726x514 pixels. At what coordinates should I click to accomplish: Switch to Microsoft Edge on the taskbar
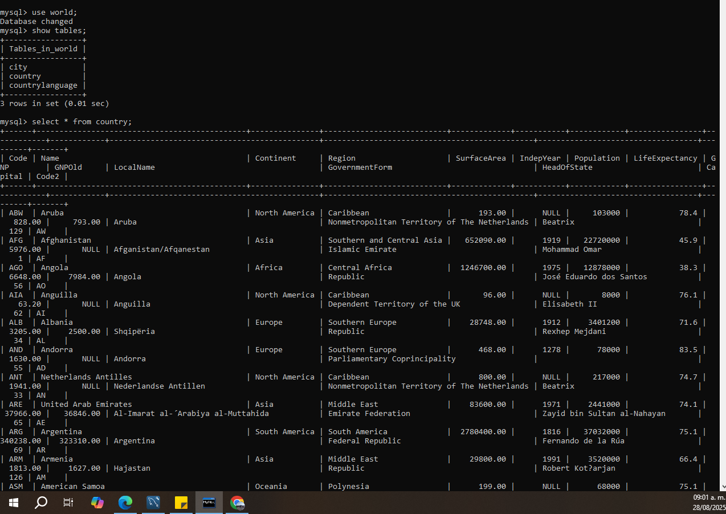click(x=125, y=503)
